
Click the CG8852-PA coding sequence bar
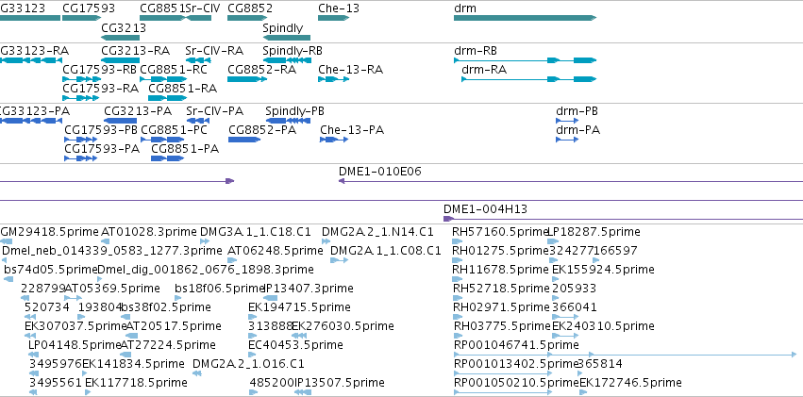[244, 140]
